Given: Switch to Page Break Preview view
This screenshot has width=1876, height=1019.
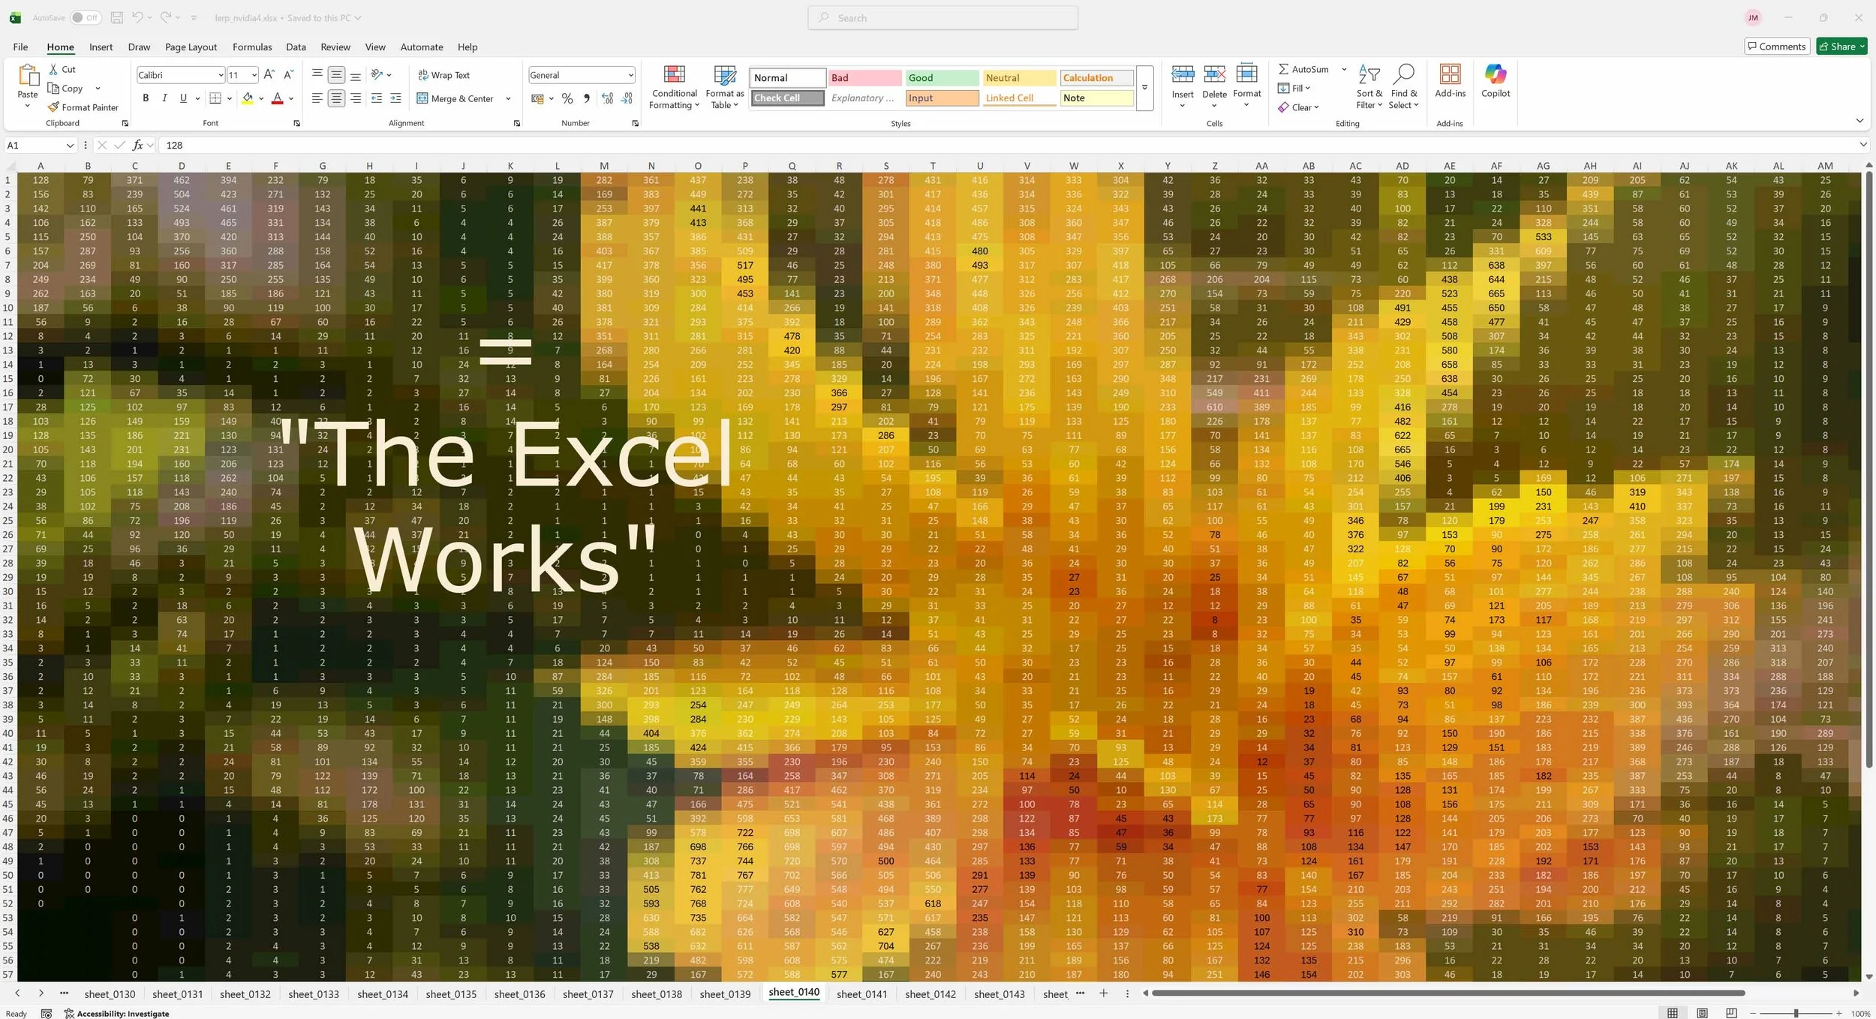Looking at the screenshot, I should (1731, 1013).
